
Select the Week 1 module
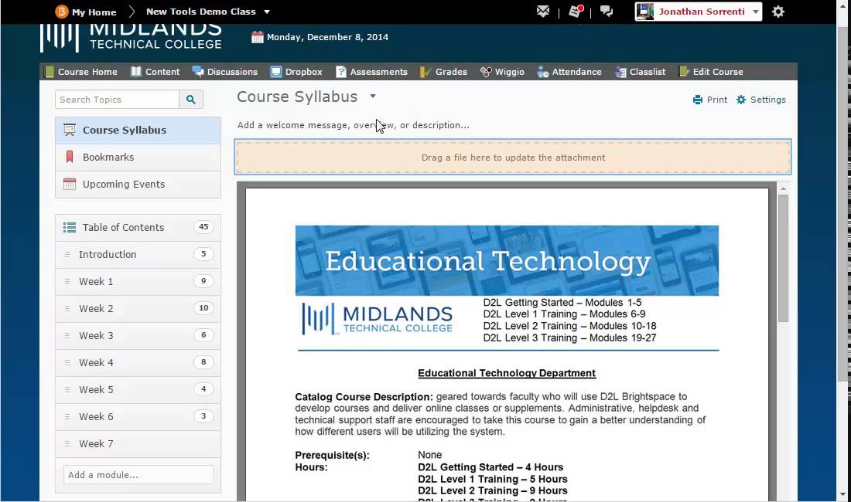pos(138,282)
